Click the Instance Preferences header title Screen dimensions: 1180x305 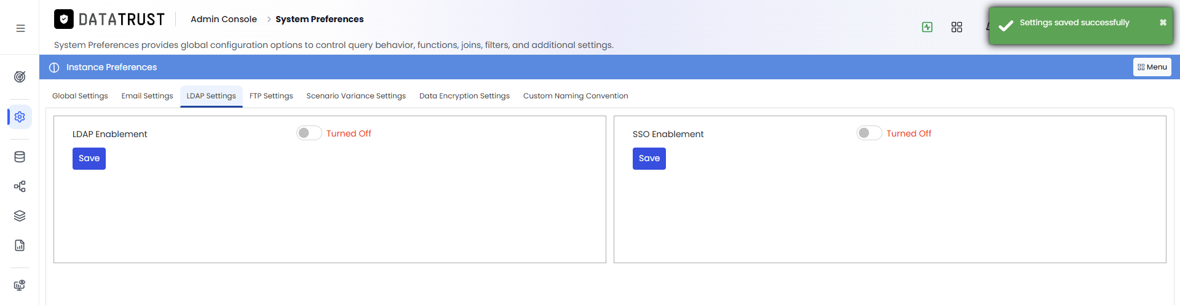111,67
